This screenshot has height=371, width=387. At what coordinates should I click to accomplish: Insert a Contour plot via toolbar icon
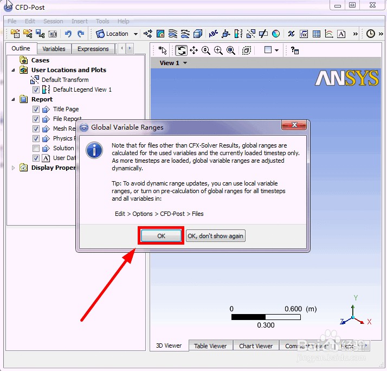pos(160,34)
